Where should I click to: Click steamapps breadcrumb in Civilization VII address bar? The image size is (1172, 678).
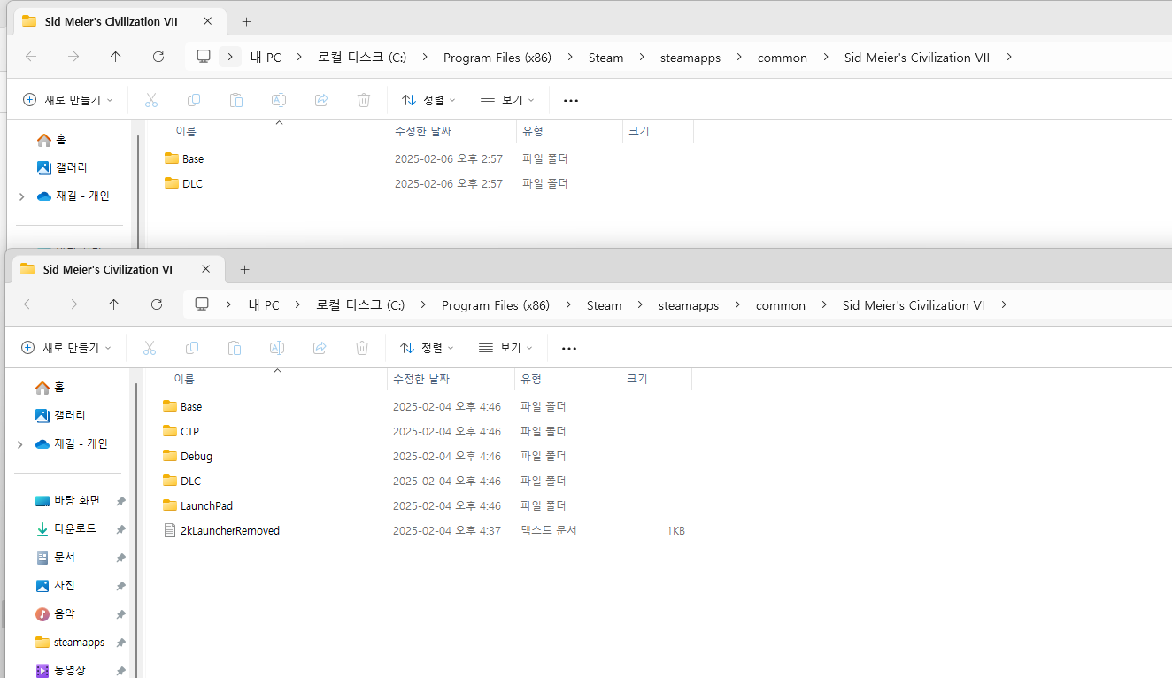tap(690, 57)
